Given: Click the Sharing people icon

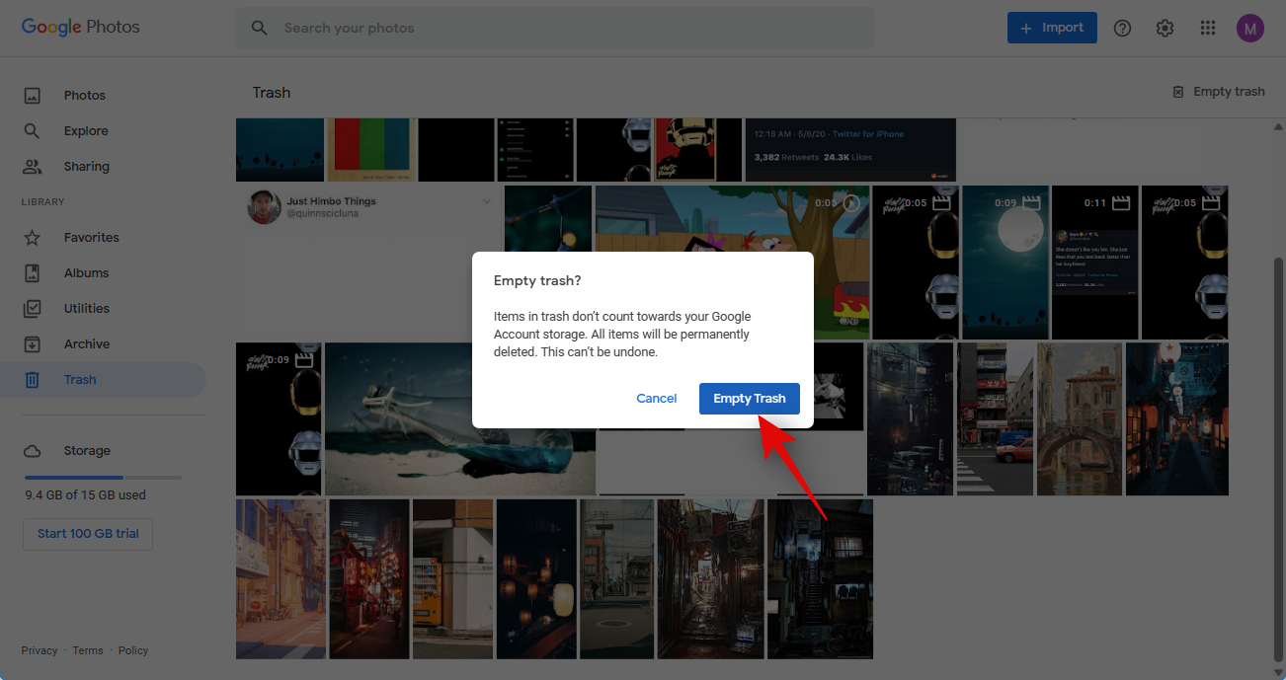Looking at the screenshot, I should click(33, 167).
